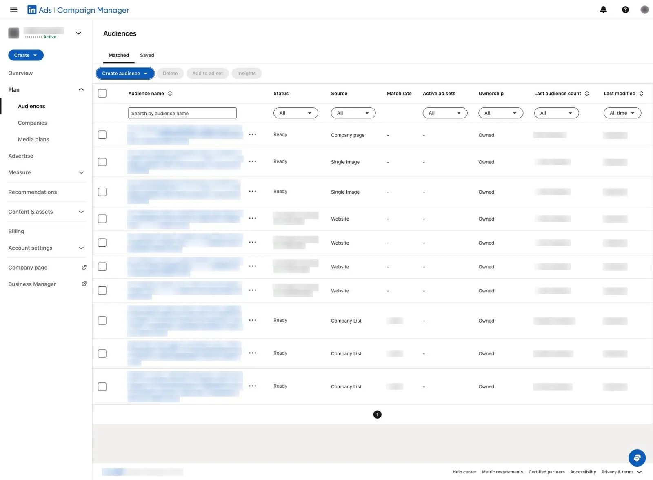Screen dimensions: 653x480
Task: Toggle the select-all audiences checkbox
Action: [x=102, y=94]
